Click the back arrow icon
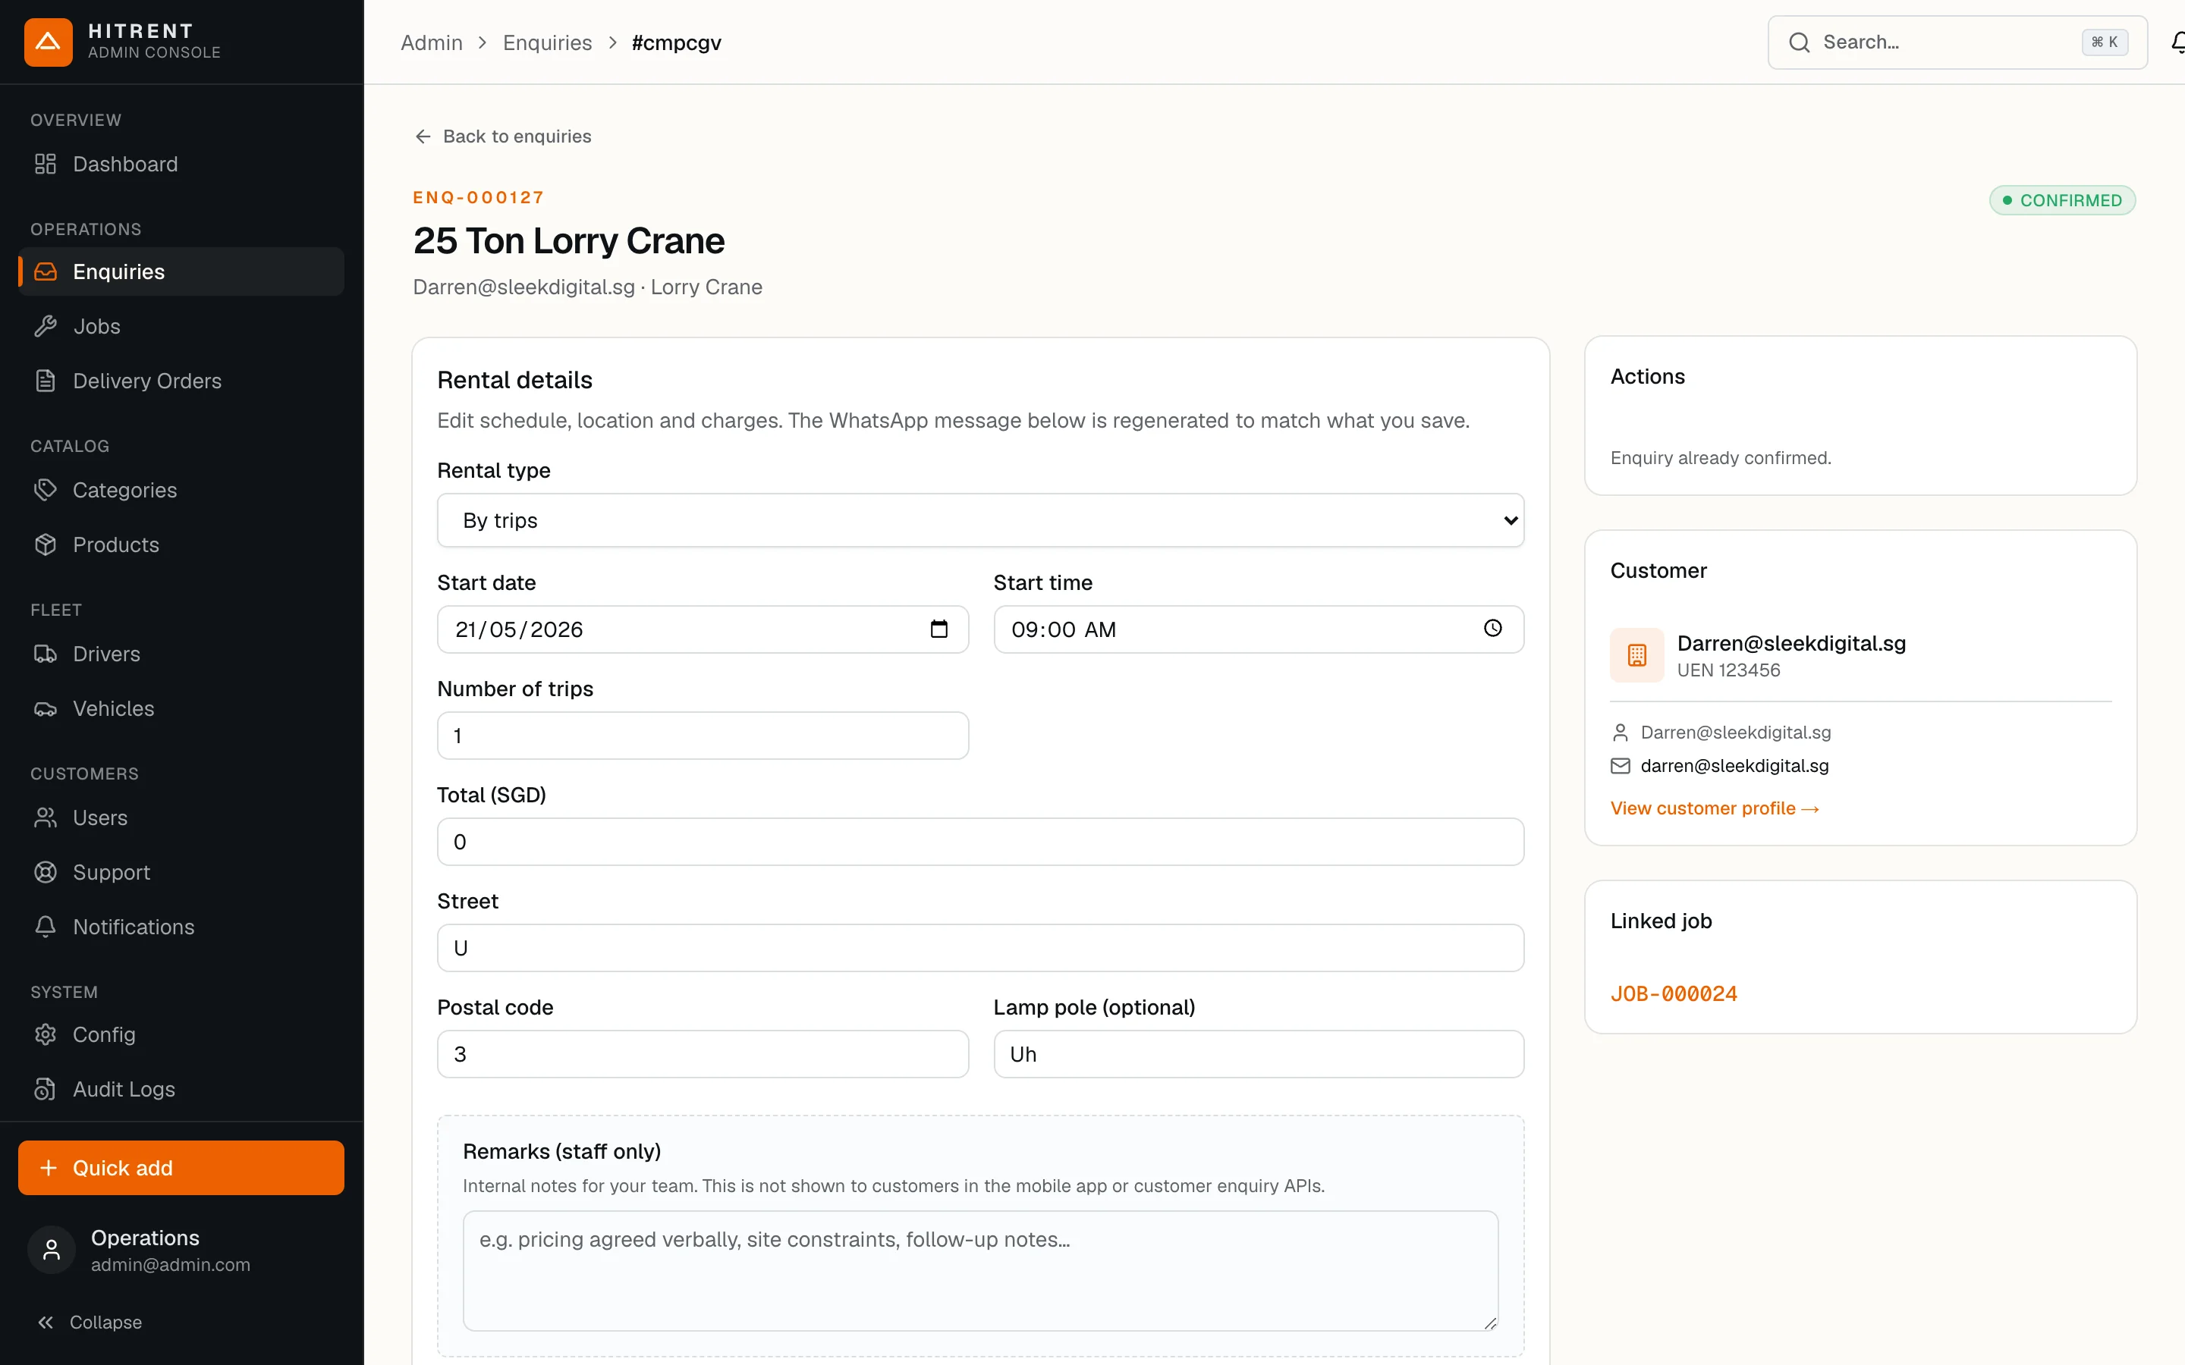Viewport: 2185px width, 1365px height. pyautogui.click(x=423, y=136)
